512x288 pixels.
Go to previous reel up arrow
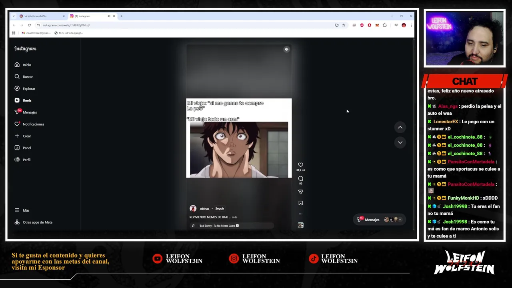click(x=400, y=127)
